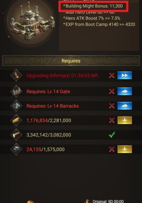Tap the red X on Gate requirement
Image resolution: width=142 pixels, height=203 pixels.
(112, 92)
